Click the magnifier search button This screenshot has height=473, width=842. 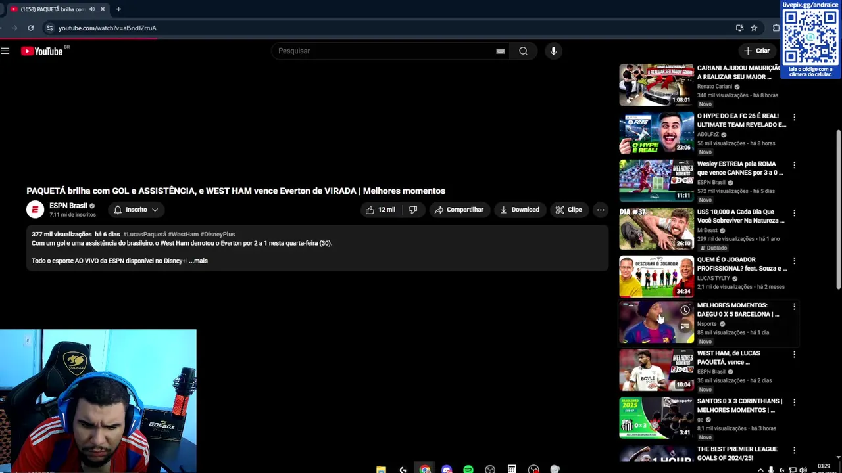tap(523, 51)
